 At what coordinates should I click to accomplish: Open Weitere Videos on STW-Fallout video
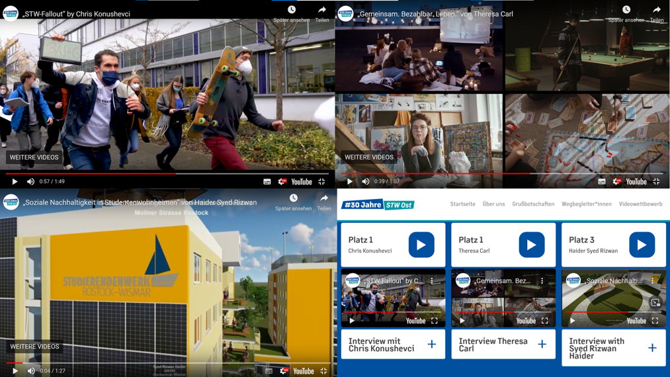[34, 157]
